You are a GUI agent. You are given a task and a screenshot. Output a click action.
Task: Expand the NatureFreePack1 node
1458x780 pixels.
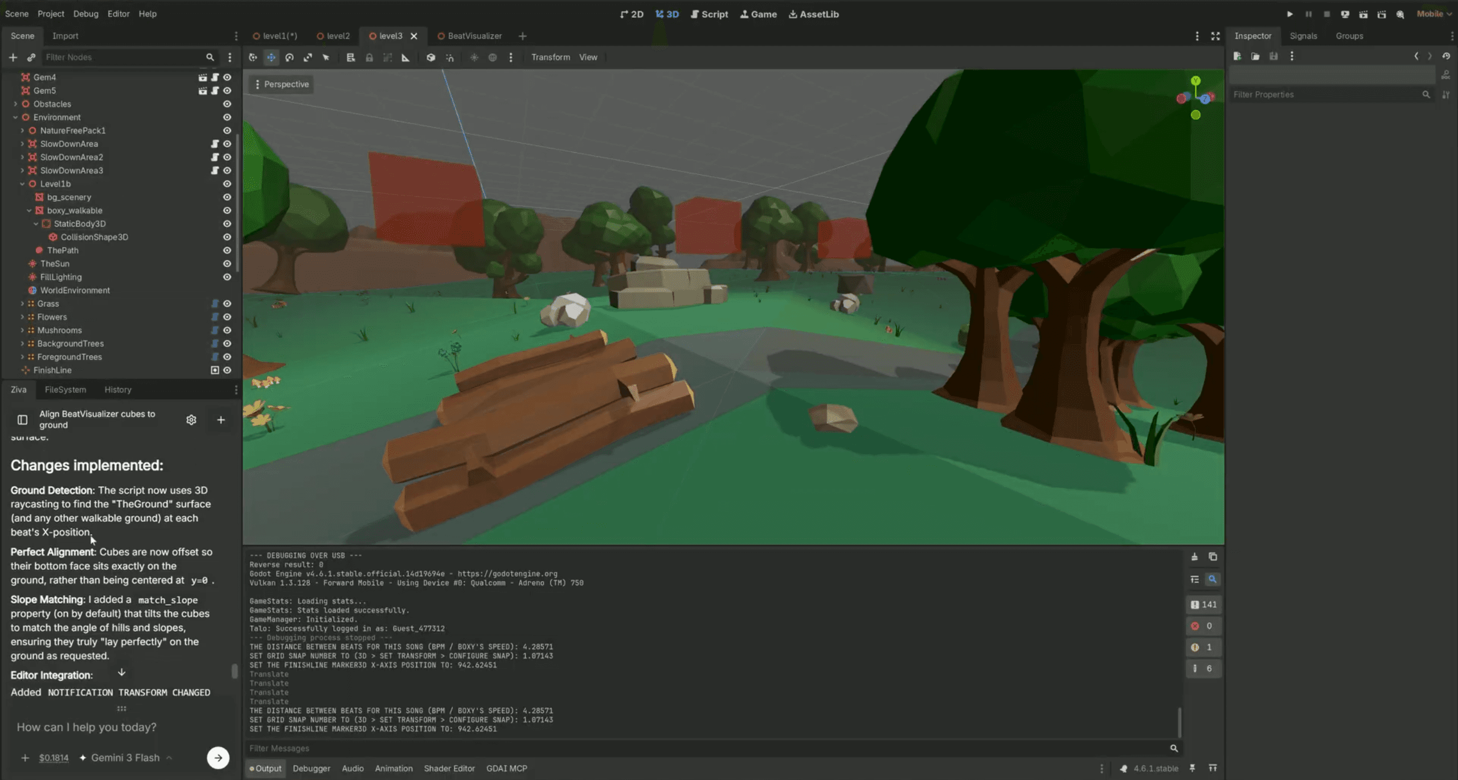pyautogui.click(x=22, y=130)
